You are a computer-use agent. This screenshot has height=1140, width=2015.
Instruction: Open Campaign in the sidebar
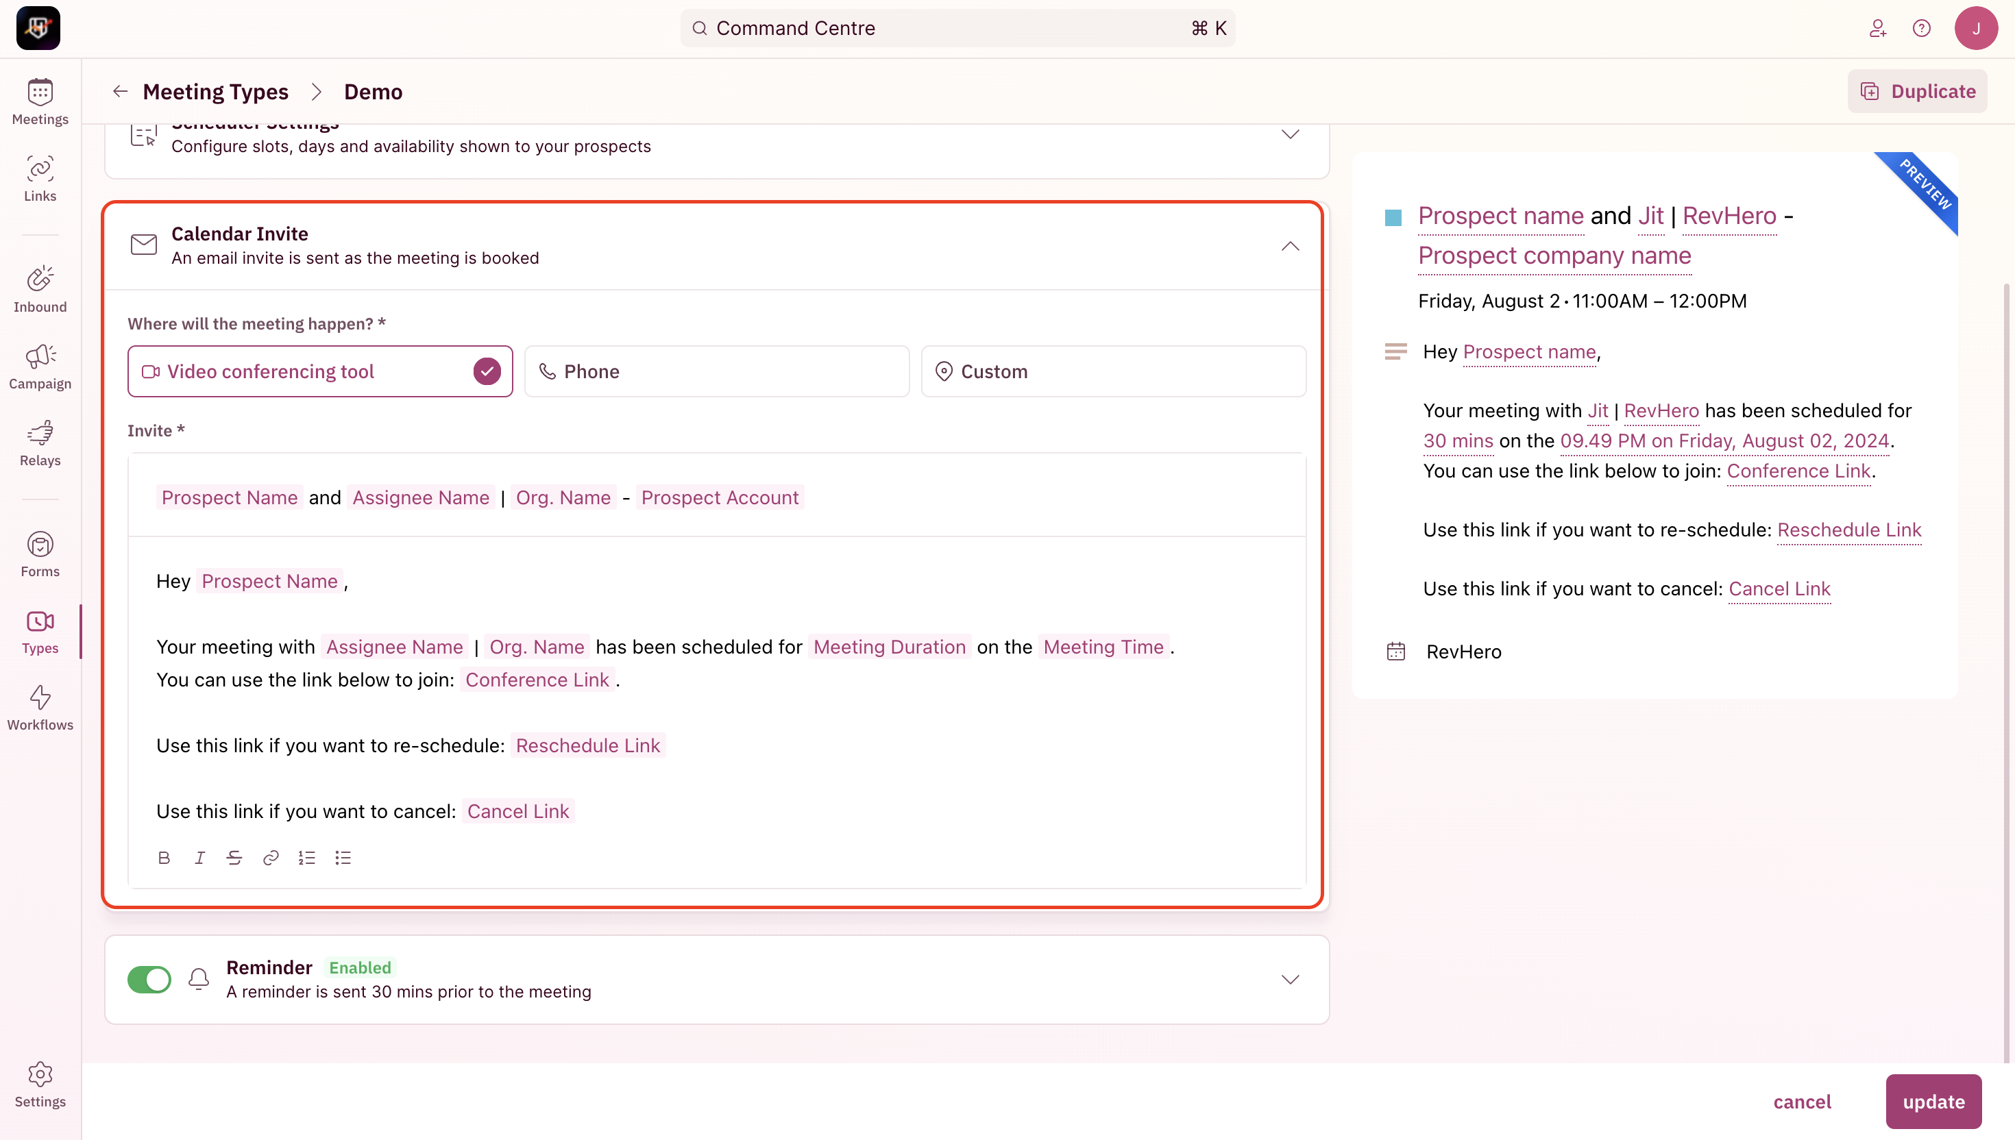click(40, 367)
